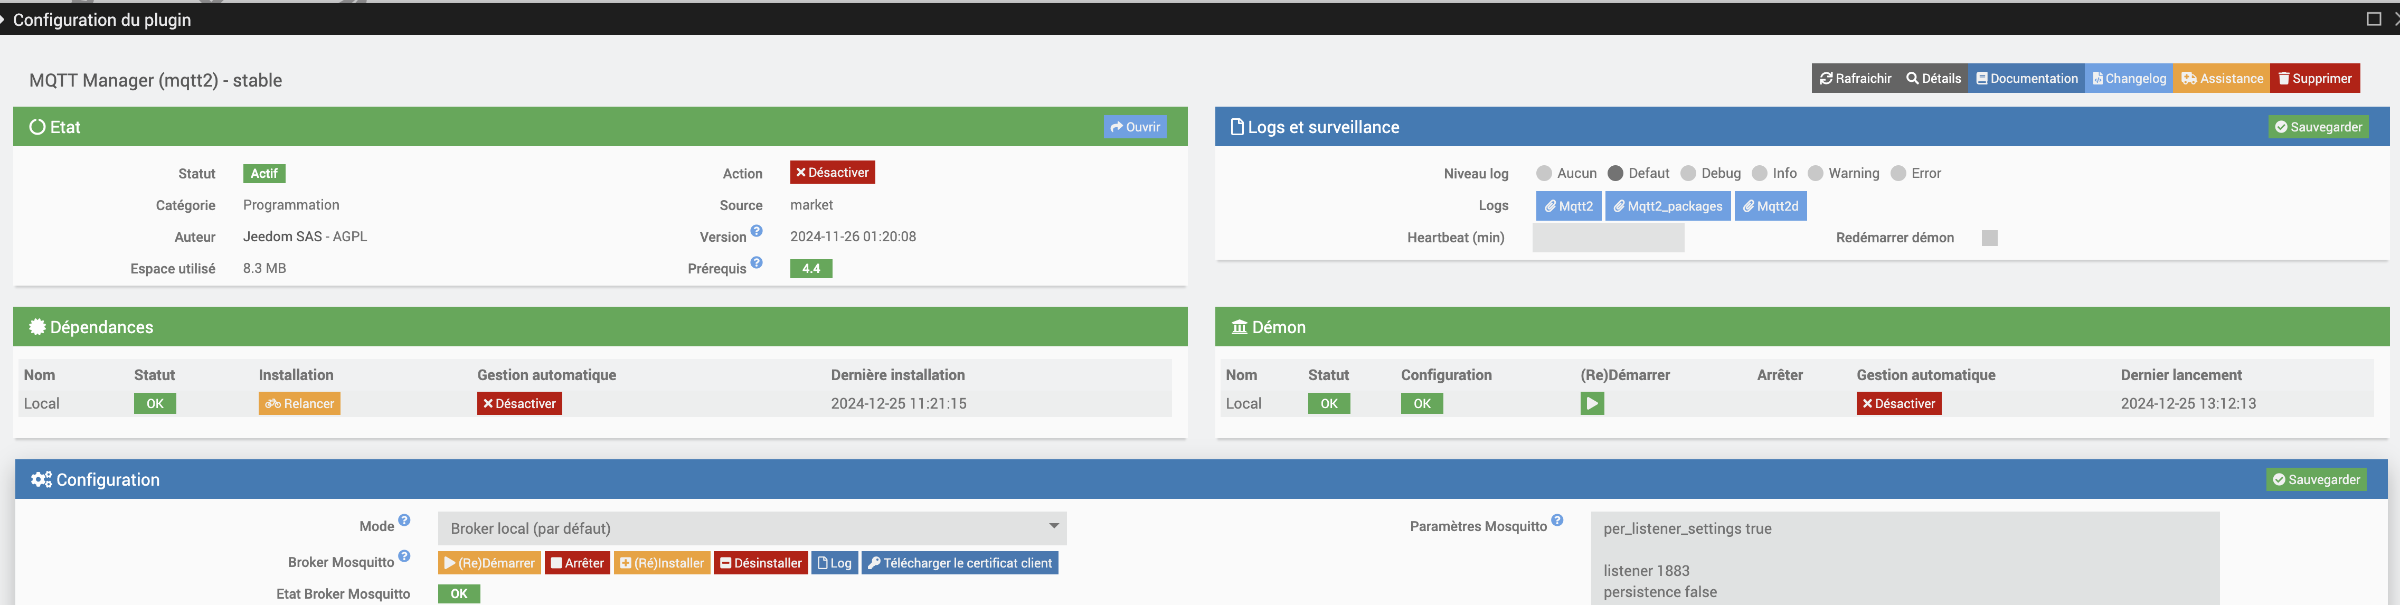The height and width of the screenshot is (605, 2400).
Task: Click into the Paramètres Mosquitto text area
Action: tap(1905, 559)
